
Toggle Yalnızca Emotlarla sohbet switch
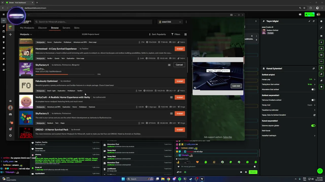click(x=313, y=100)
